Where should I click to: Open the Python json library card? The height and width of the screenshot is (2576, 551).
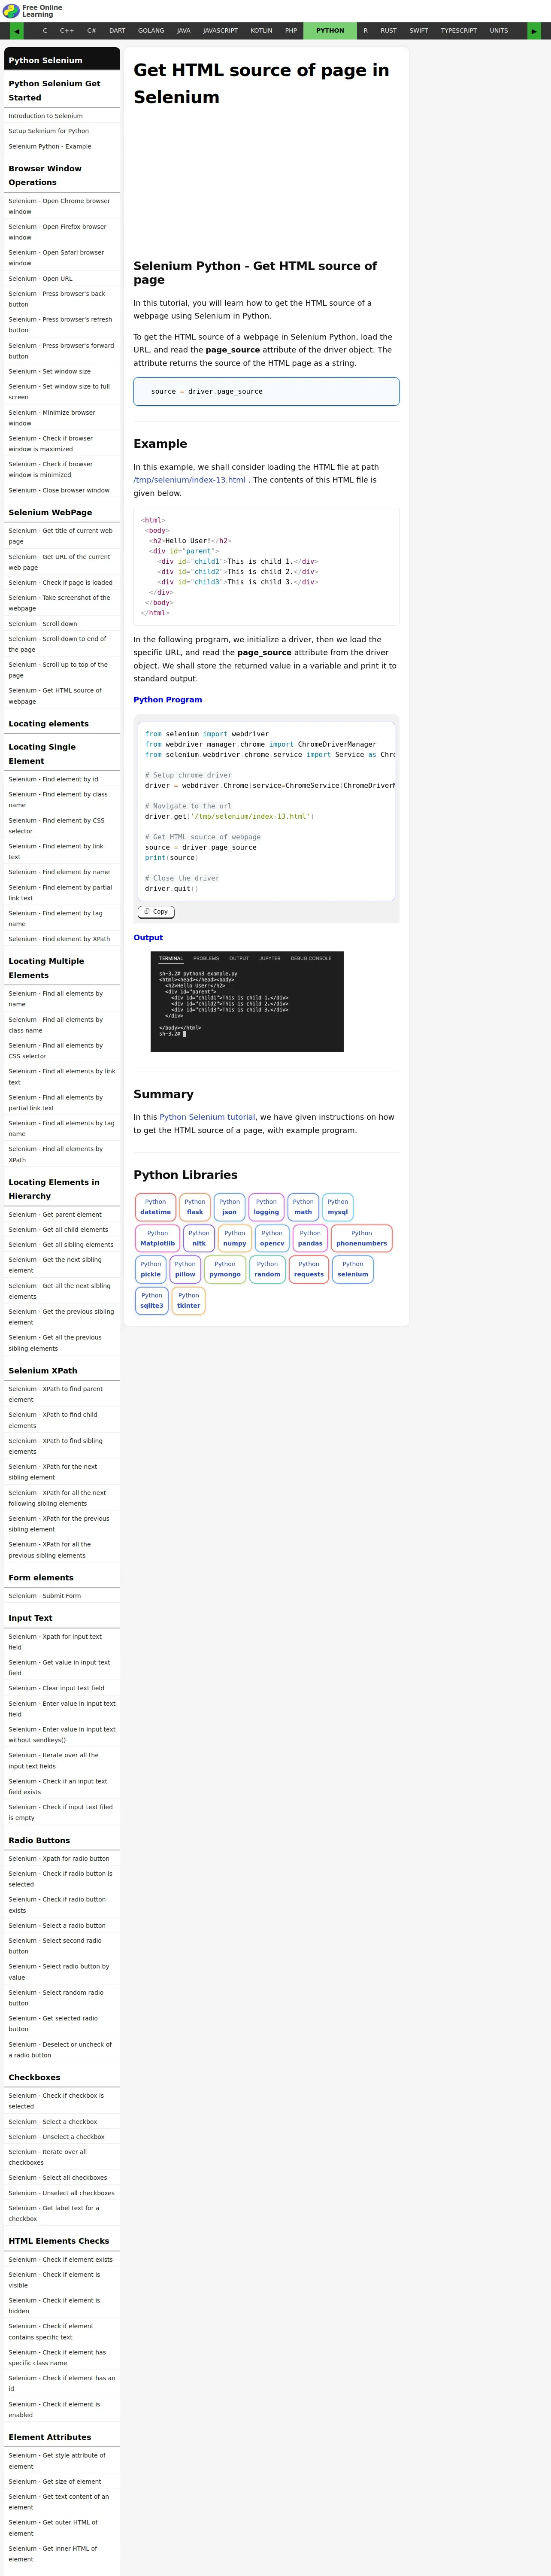(229, 1207)
